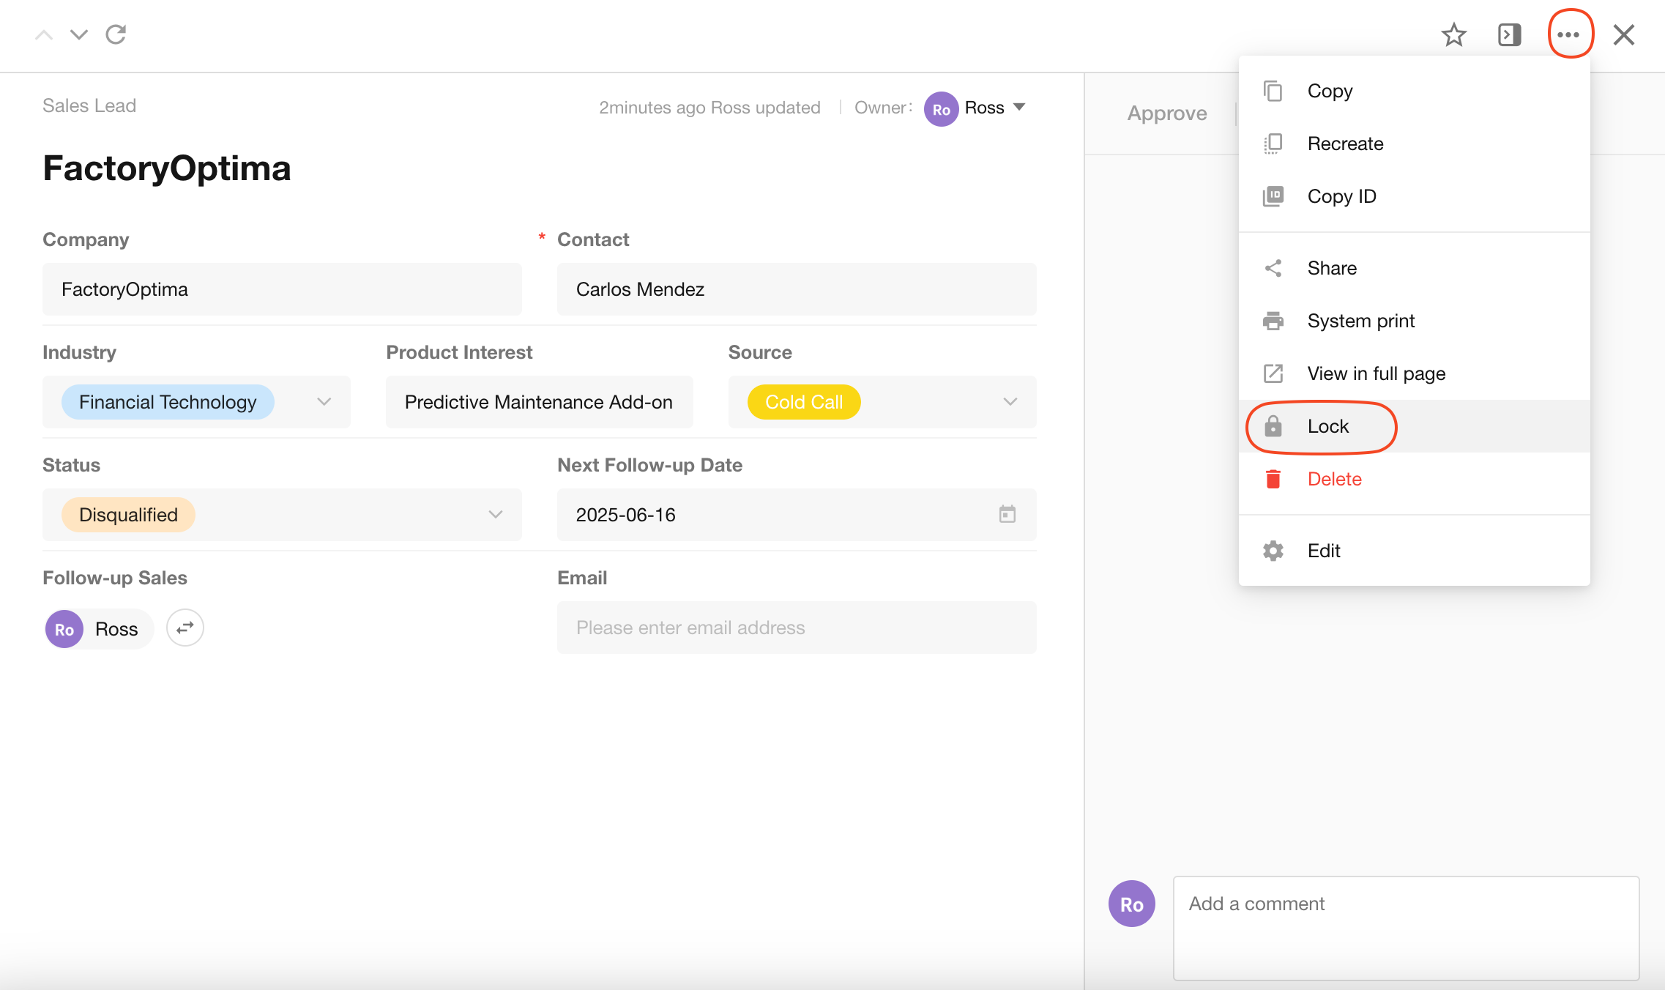The width and height of the screenshot is (1665, 990).
Task: Click the Approve tab
Action: click(x=1166, y=113)
